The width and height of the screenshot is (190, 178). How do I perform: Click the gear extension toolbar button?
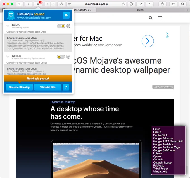coord(131,4)
